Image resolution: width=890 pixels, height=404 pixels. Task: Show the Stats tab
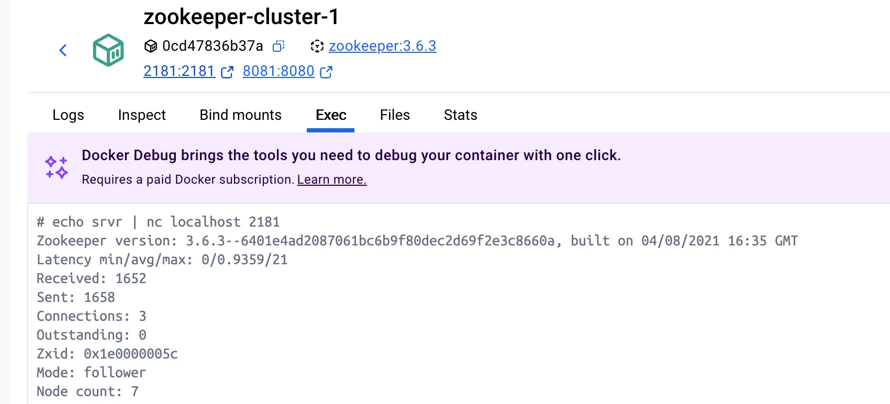click(461, 115)
